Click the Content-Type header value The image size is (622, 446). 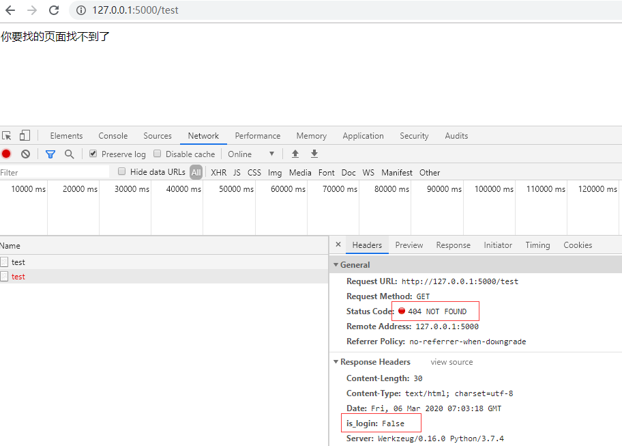coord(459,393)
